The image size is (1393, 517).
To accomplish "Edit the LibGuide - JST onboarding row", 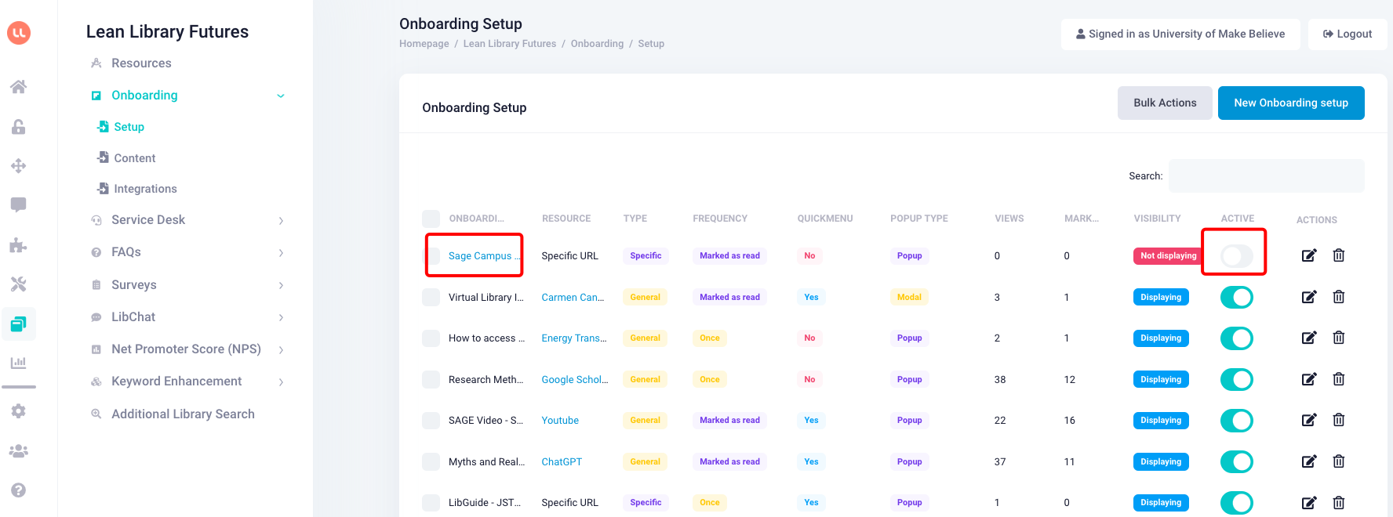I will 1309,503.
